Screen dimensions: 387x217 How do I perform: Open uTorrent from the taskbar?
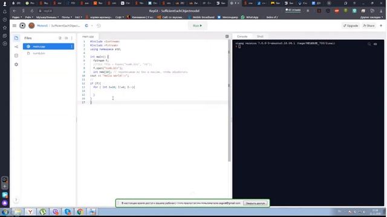43,212
